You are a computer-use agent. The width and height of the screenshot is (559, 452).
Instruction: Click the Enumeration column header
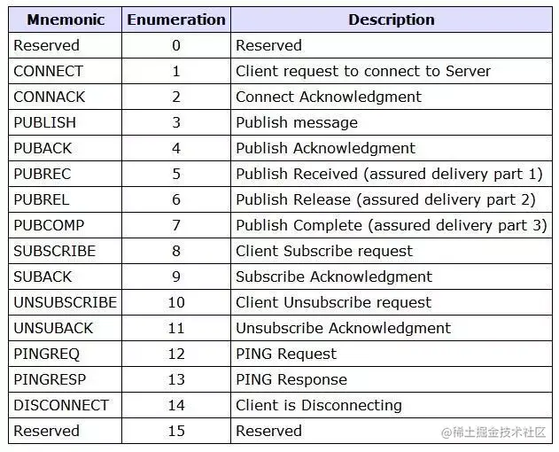(175, 19)
